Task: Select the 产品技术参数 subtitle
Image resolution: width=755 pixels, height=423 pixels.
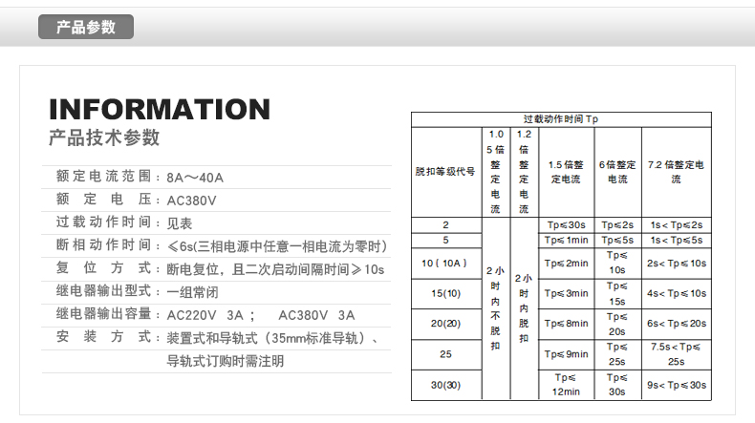Action: pyautogui.click(x=104, y=137)
